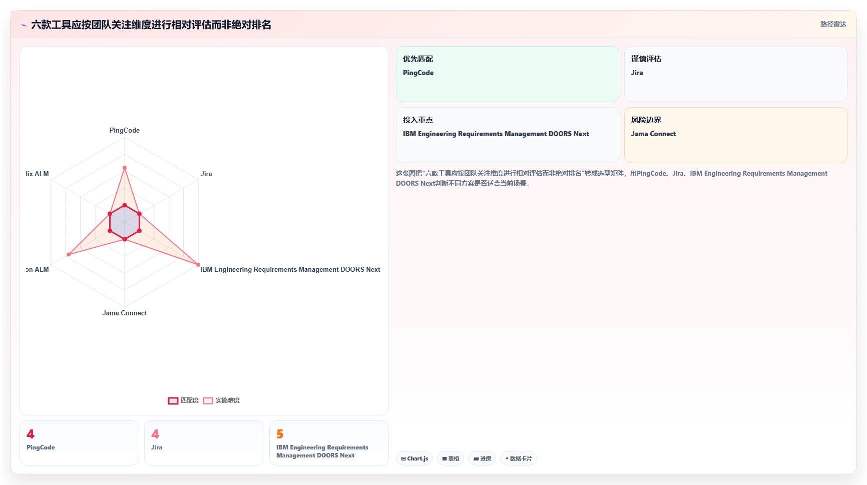Click the stat card showing 4 Jira
Screen dimensions: 867x485
pyautogui.click(x=204, y=443)
